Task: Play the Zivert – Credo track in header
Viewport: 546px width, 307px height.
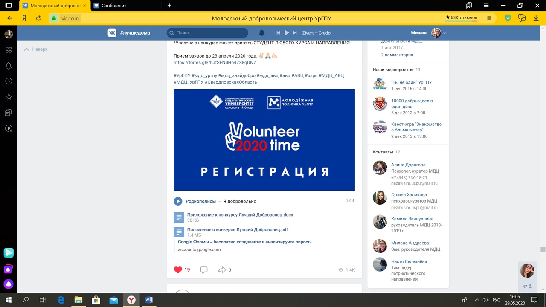Action: [x=287, y=33]
